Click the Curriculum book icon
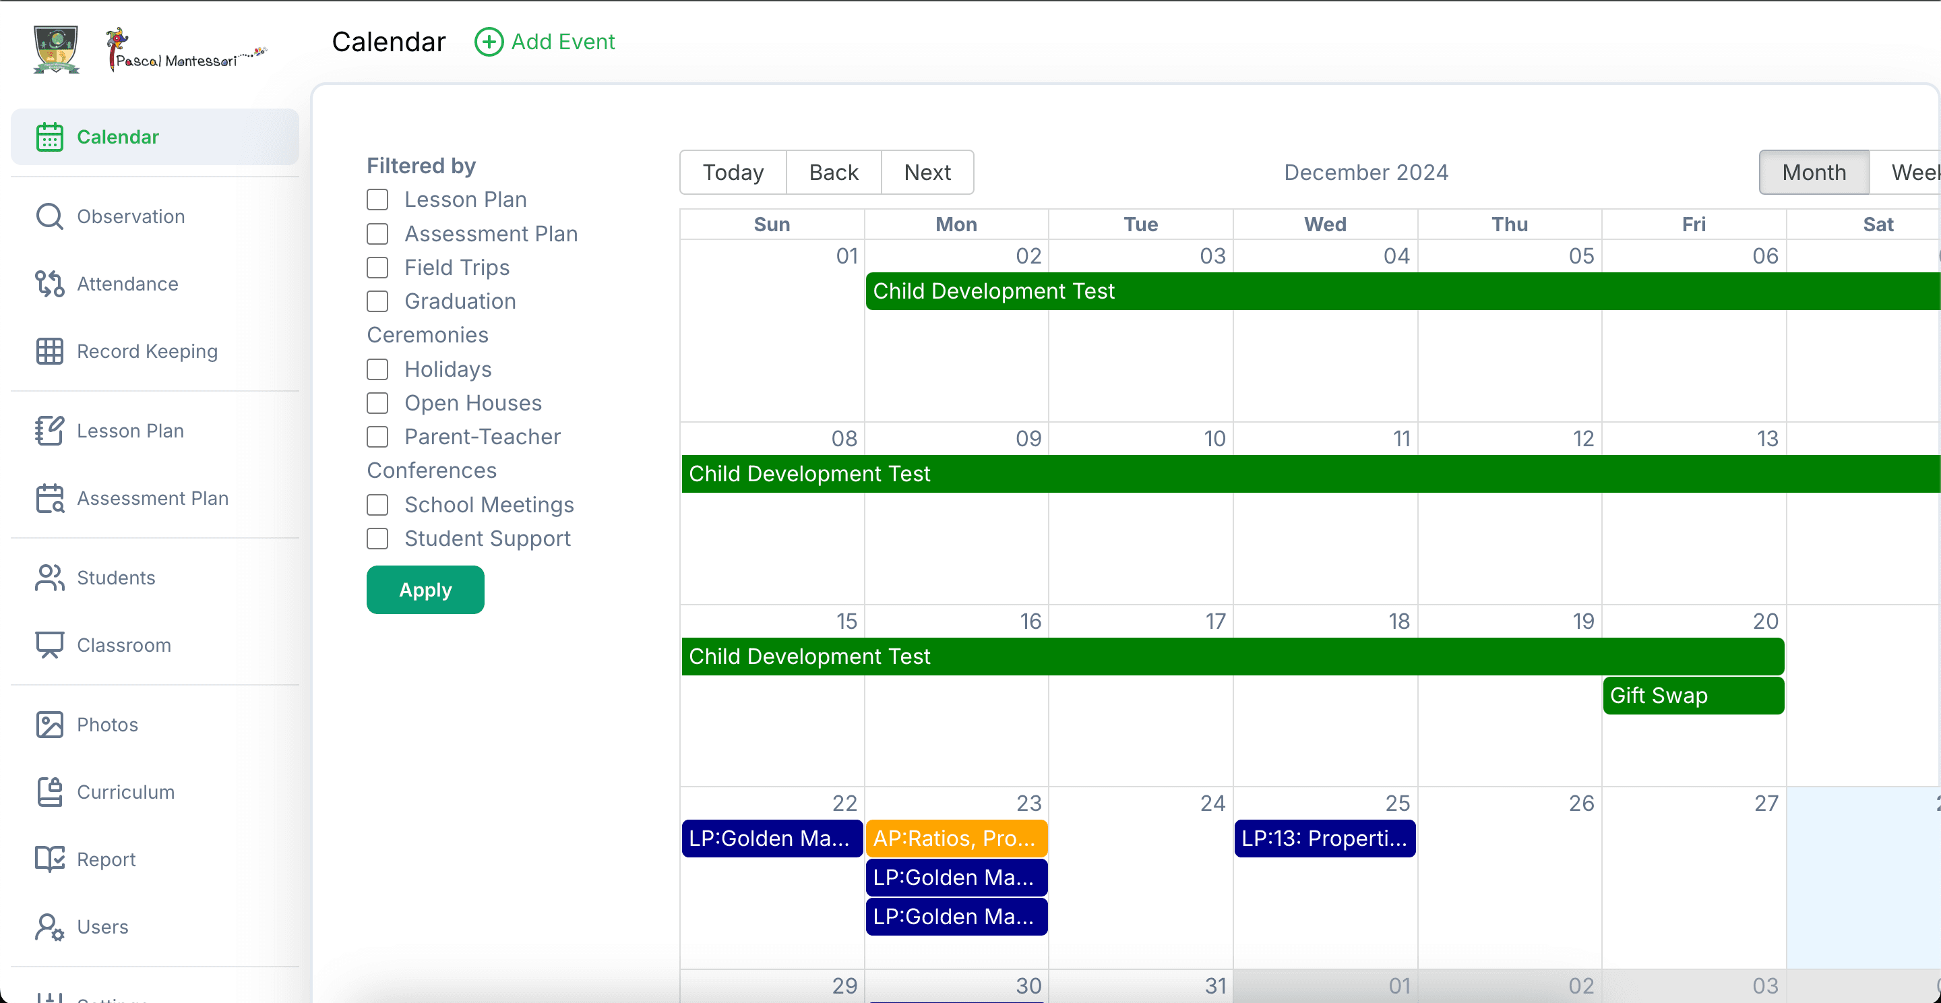The width and height of the screenshot is (1941, 1003). point(50,792)
